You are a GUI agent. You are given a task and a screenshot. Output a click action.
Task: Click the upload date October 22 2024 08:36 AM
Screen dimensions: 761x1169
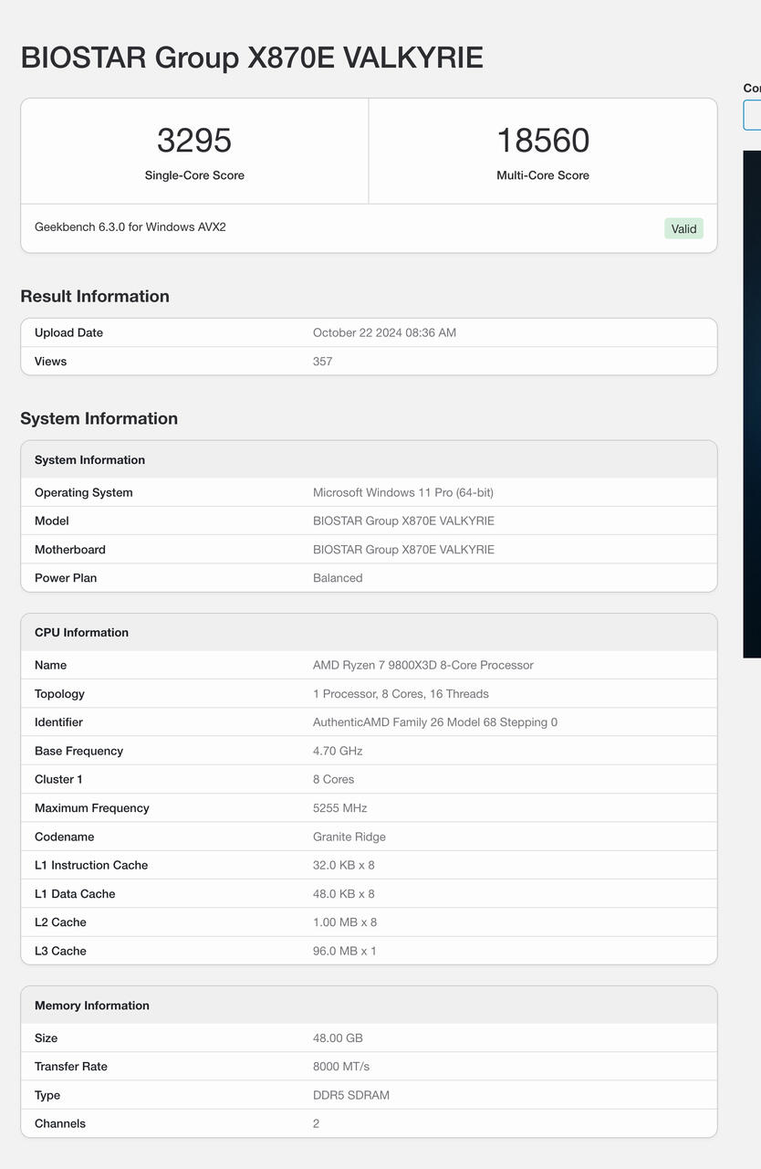[x=384, y=332]
